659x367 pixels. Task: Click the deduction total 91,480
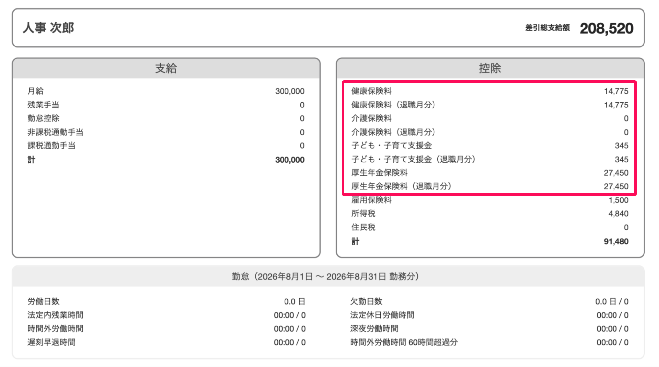click(x=616, y=241)
